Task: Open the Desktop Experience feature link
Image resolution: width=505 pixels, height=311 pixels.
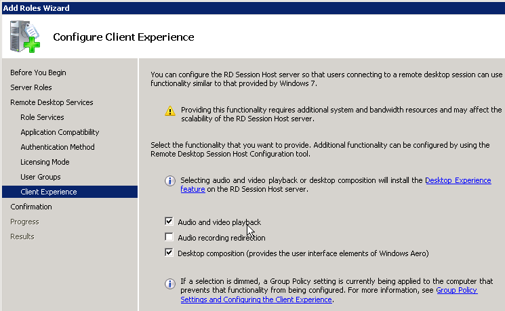Action: [x=458, y=180]
